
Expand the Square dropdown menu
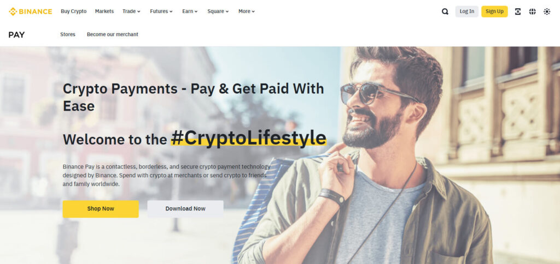point(218,11)
